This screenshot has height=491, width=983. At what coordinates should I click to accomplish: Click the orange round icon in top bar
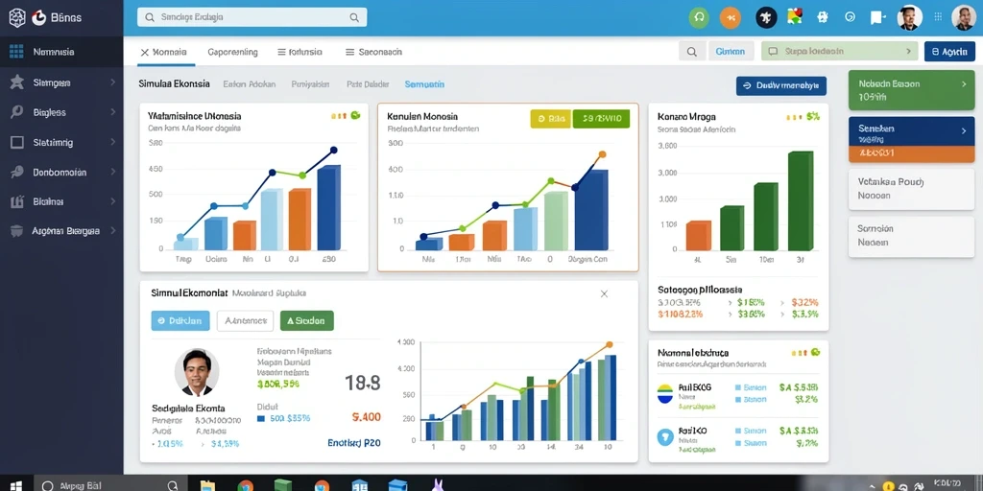[731, 17]
